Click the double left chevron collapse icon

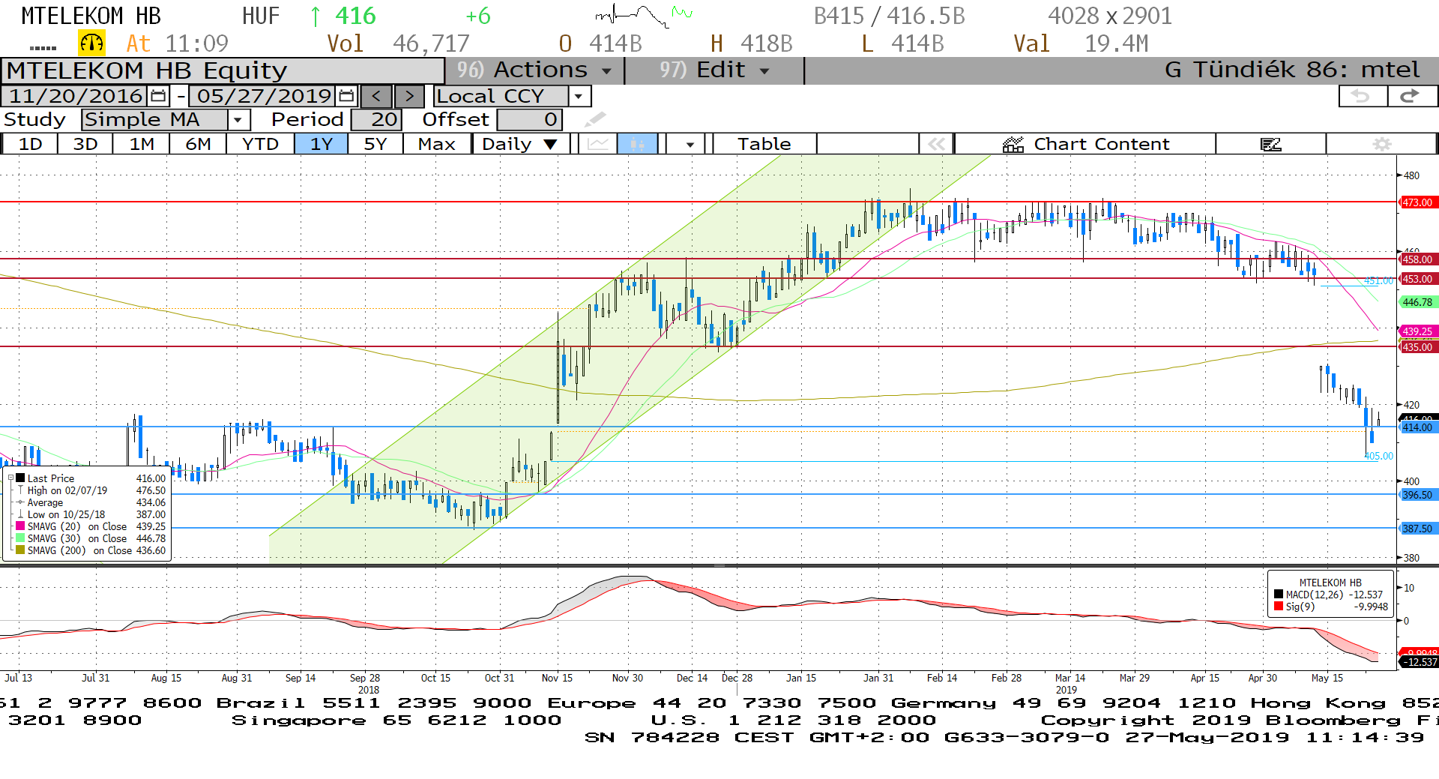(936, 144)
